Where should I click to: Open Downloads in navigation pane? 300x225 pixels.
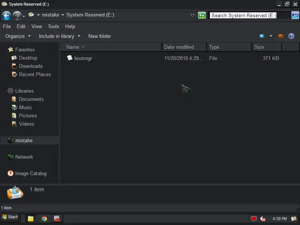click(31, 66)
